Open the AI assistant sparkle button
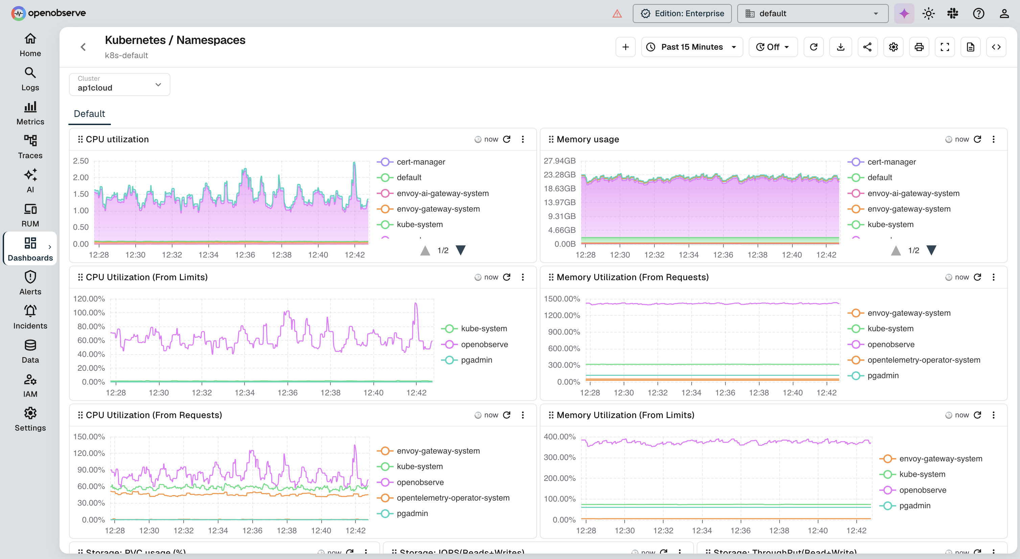The width and height of the screenshot is (1020, 559). pos(904,14)
